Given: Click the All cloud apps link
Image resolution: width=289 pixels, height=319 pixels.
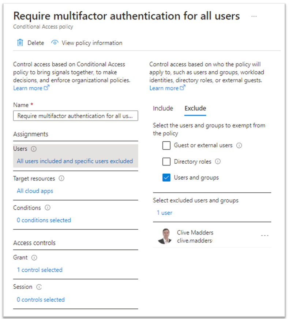Looking at the screenshot, I should tap(35, 191).
